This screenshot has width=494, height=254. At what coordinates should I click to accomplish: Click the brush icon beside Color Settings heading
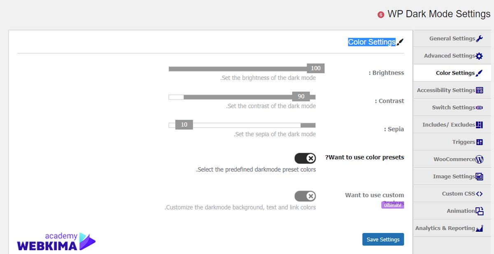(x=400, y=42)
